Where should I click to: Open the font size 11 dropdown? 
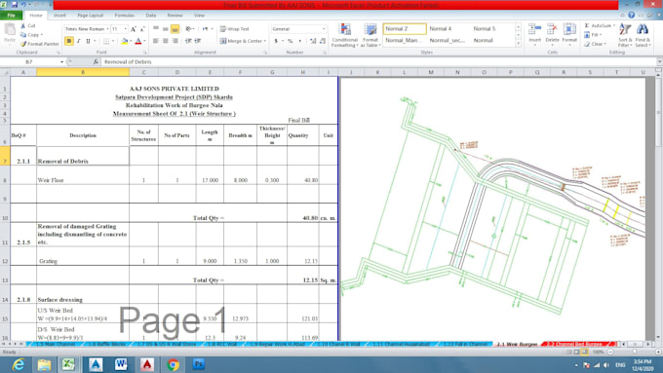(x=125, y=29)
